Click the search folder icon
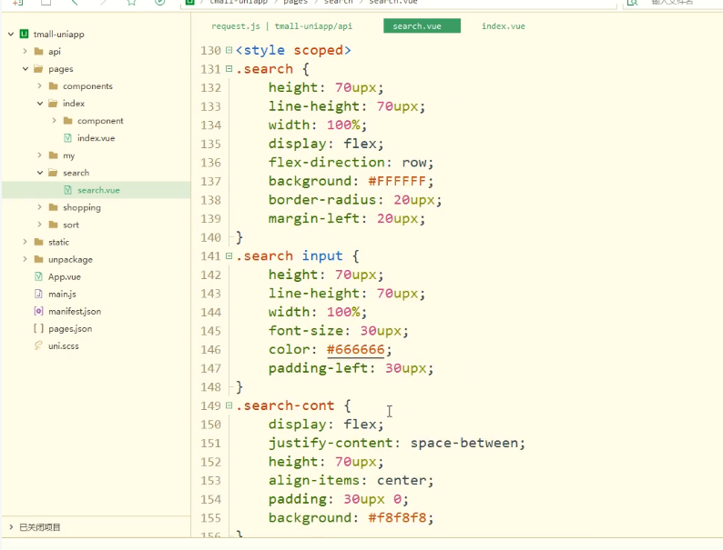Viewport: 723px width, 550px height. click(54, 173)
